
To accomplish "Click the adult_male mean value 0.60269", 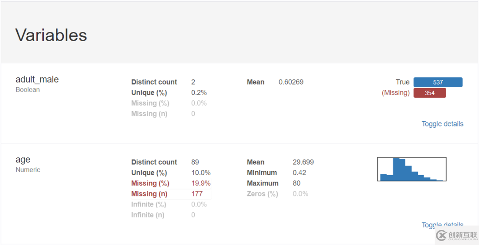I will tap(291, 82).
